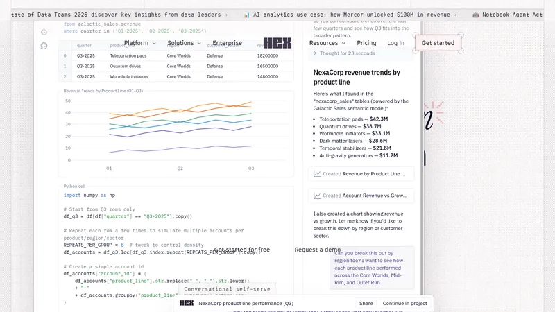Click the chart icon beside Created Account Revenue vs Grow...
This screenshot has width=555, height=312.
pos(317,196)
